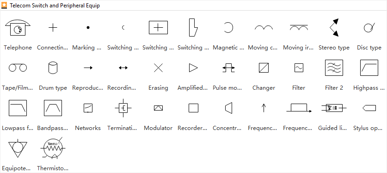Select the Changer symbol
Viewport: 387px width, 173px height.
tap(264, 68)
